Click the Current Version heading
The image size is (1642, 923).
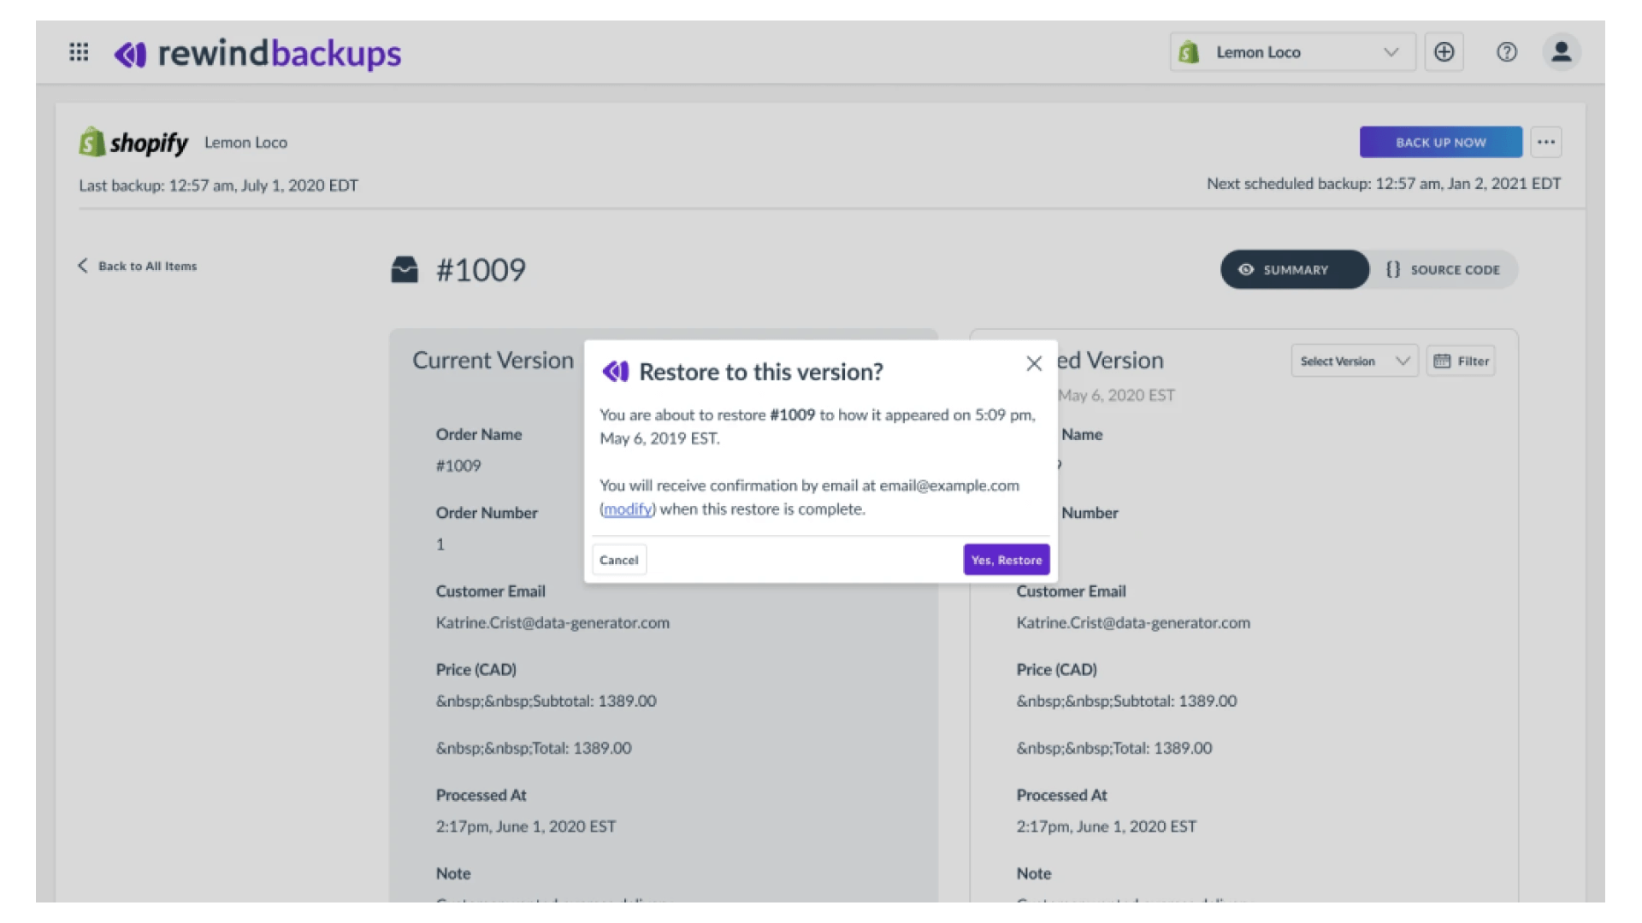(x=493, y=361)
